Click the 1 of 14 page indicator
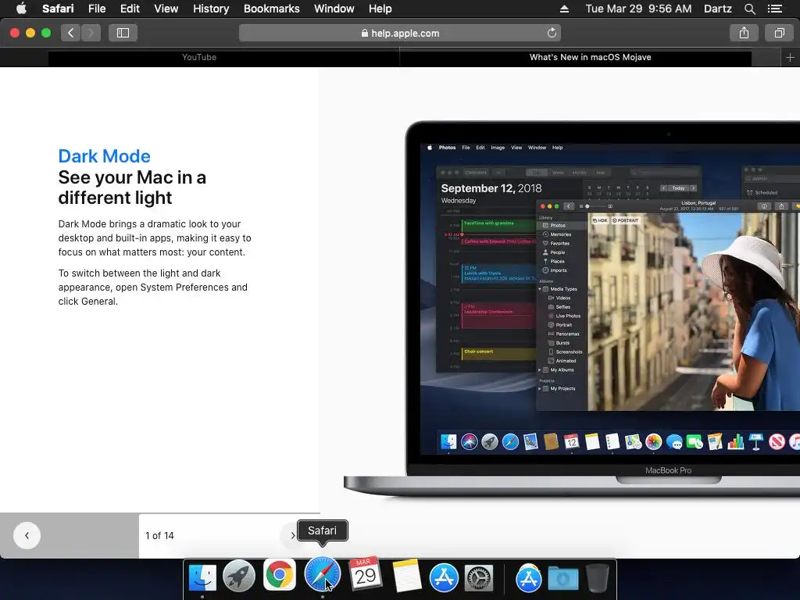This screenshot has height=600, width=800. (x=159, y=535)
